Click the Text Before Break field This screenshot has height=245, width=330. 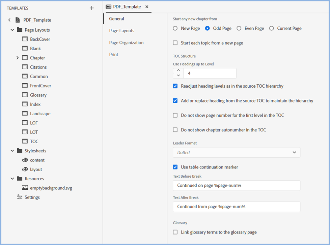pyautogui.click(x=236, y=185)
